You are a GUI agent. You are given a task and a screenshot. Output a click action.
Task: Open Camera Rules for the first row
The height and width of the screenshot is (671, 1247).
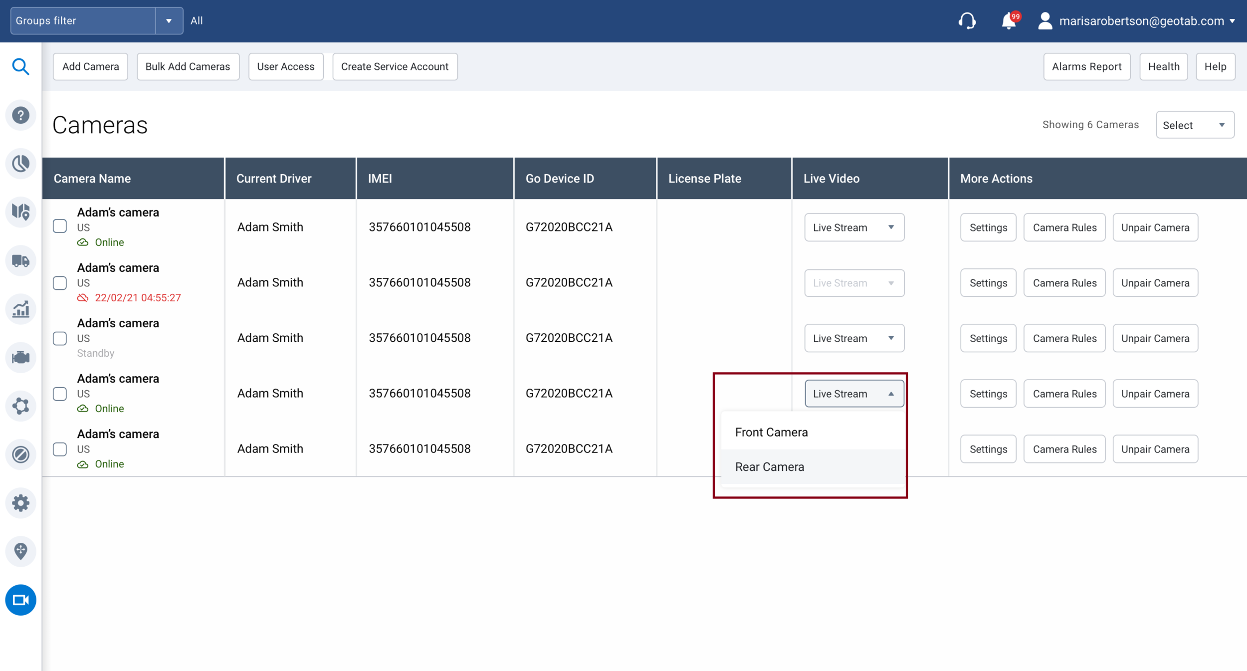click(1064, 227)
